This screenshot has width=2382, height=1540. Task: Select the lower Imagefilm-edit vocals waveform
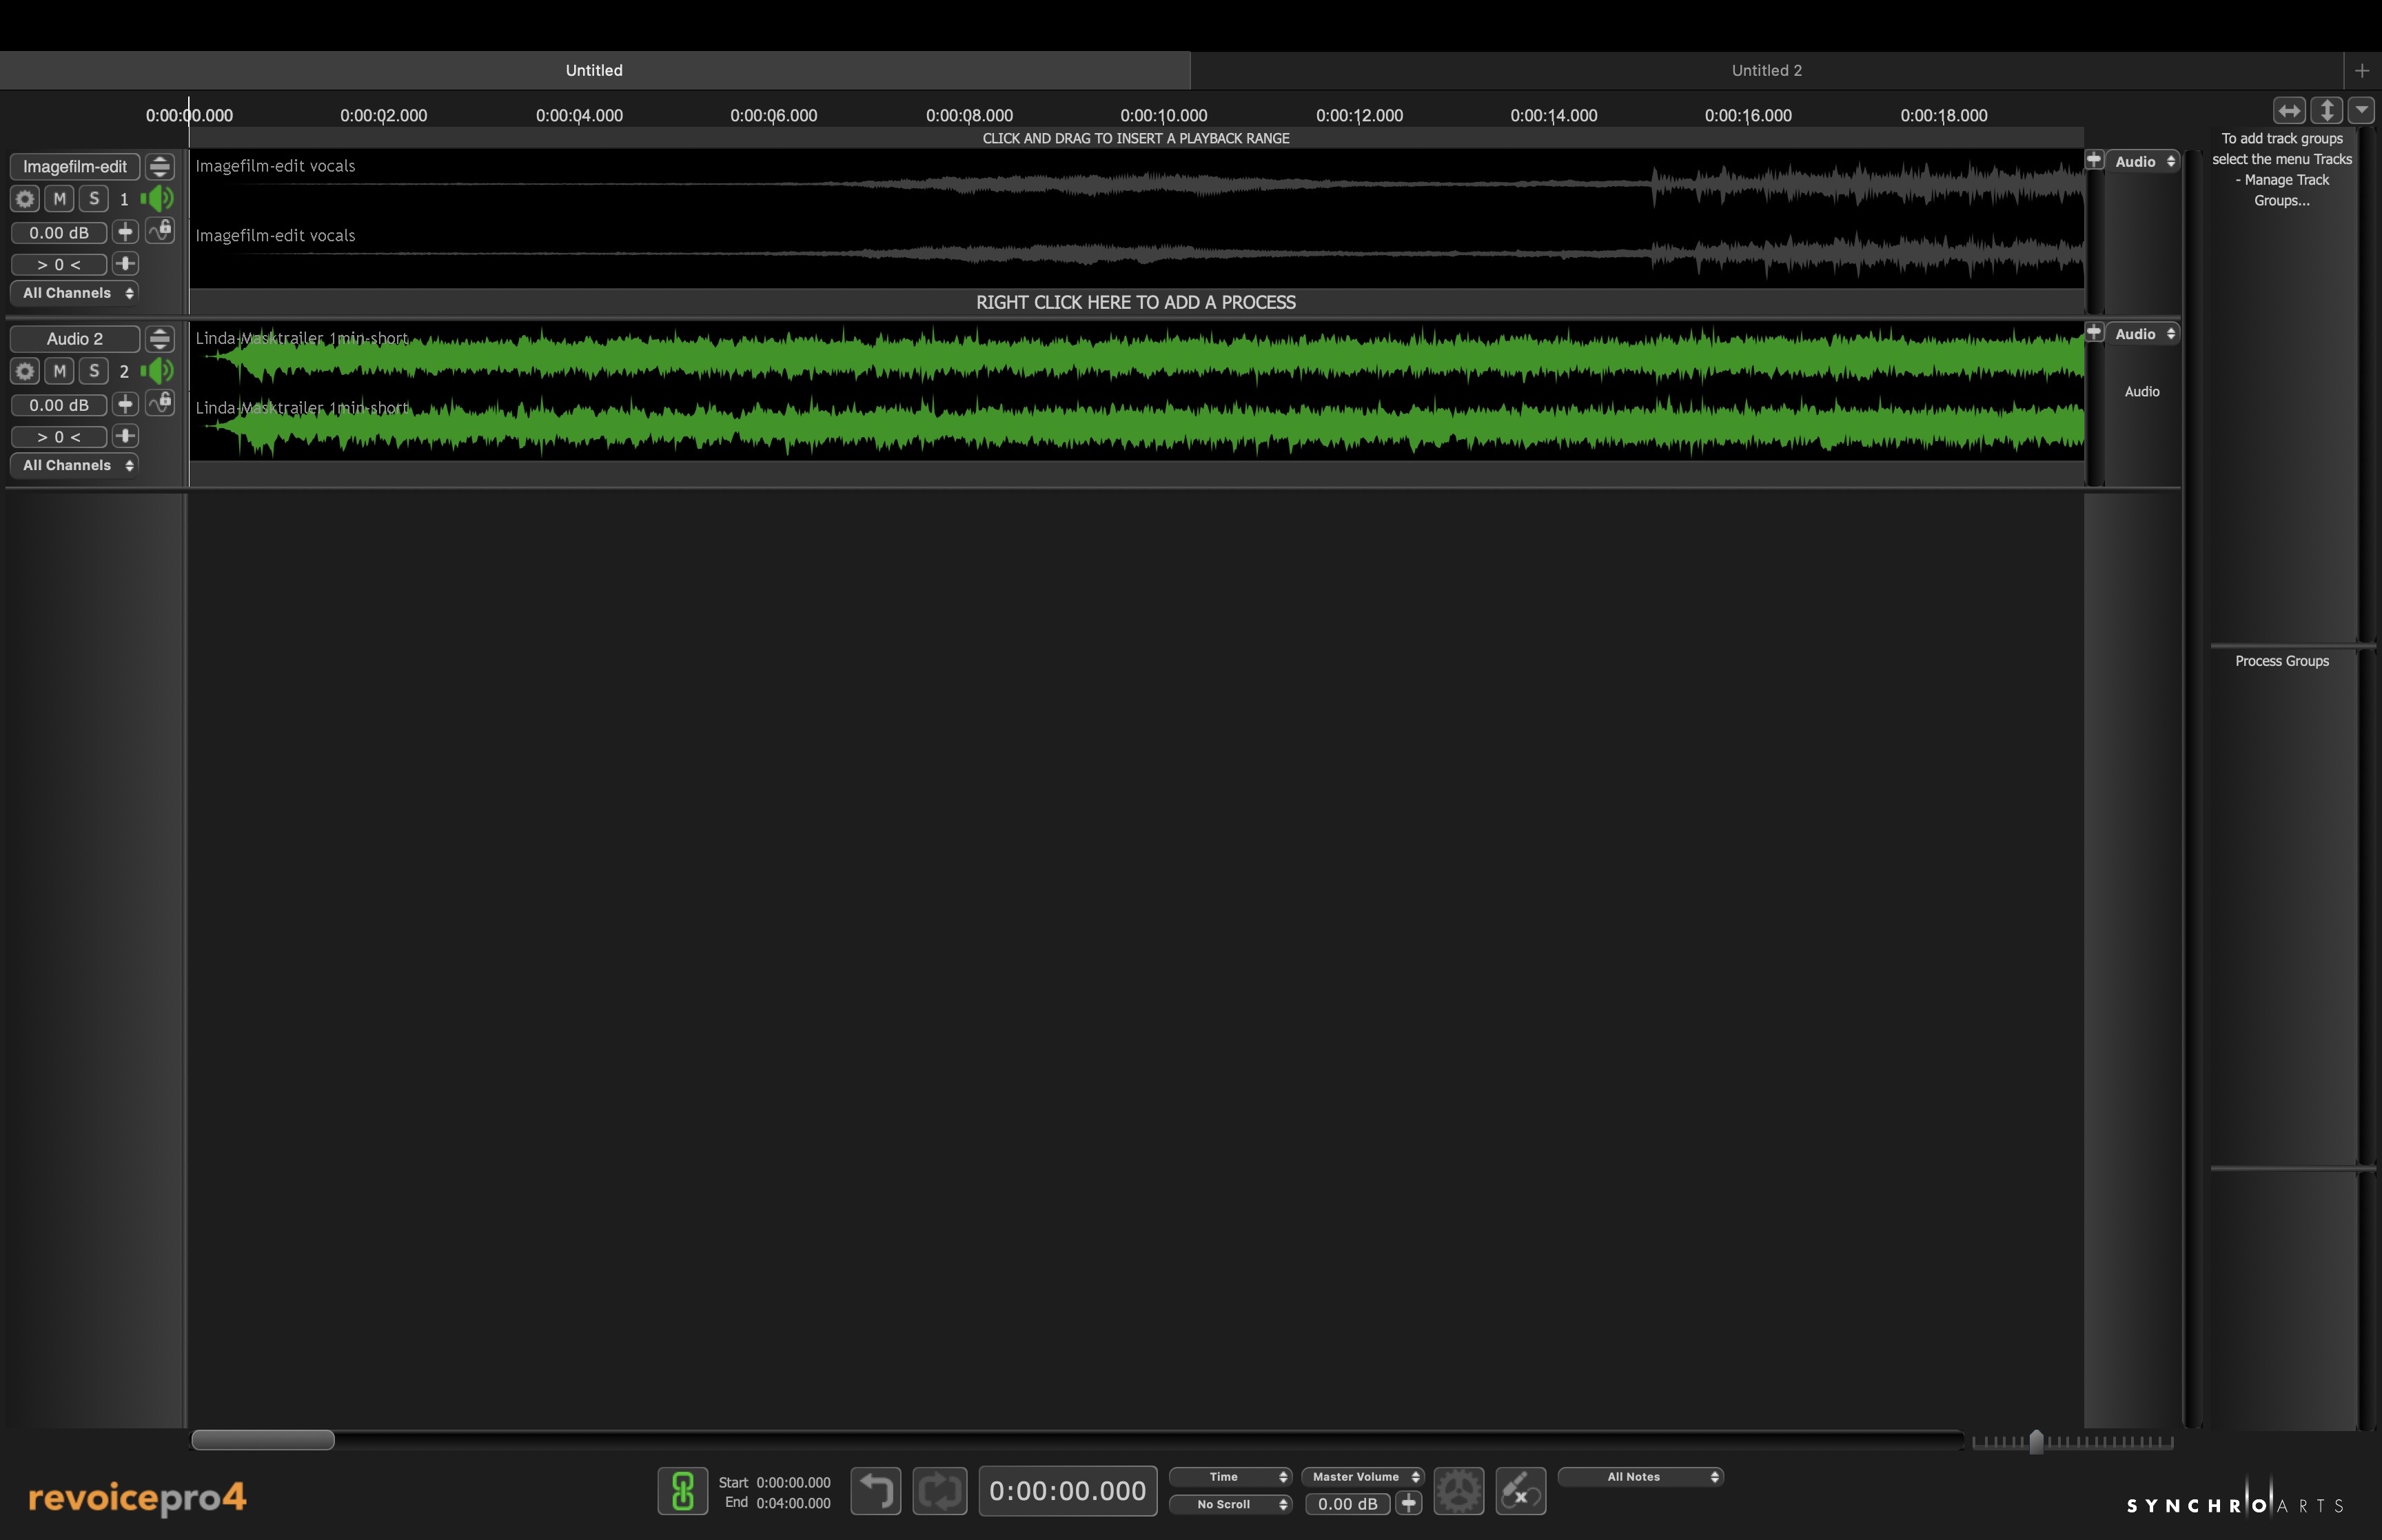tap(1137, 254)
